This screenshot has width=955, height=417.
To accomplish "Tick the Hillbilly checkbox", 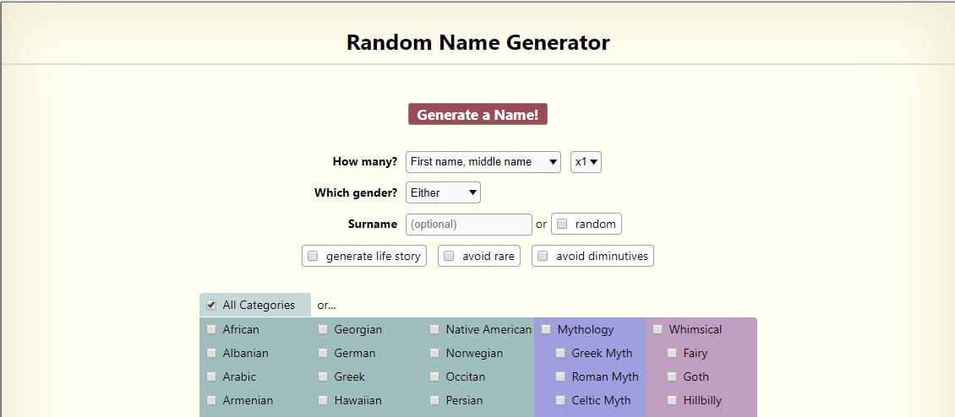I will tap(672, 401).
